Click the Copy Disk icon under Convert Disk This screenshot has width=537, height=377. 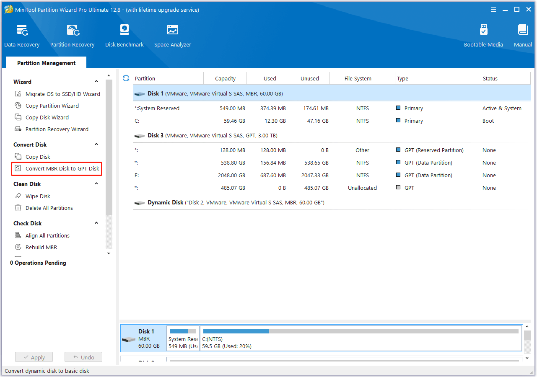coord(18,157)
